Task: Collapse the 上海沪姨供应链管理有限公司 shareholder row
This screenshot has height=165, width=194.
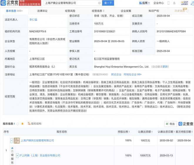Action: pos(11,141)
